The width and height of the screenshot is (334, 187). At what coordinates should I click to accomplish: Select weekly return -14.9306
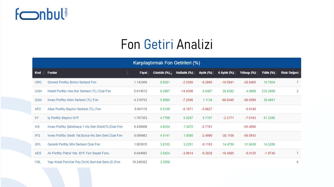coord(187,91)
